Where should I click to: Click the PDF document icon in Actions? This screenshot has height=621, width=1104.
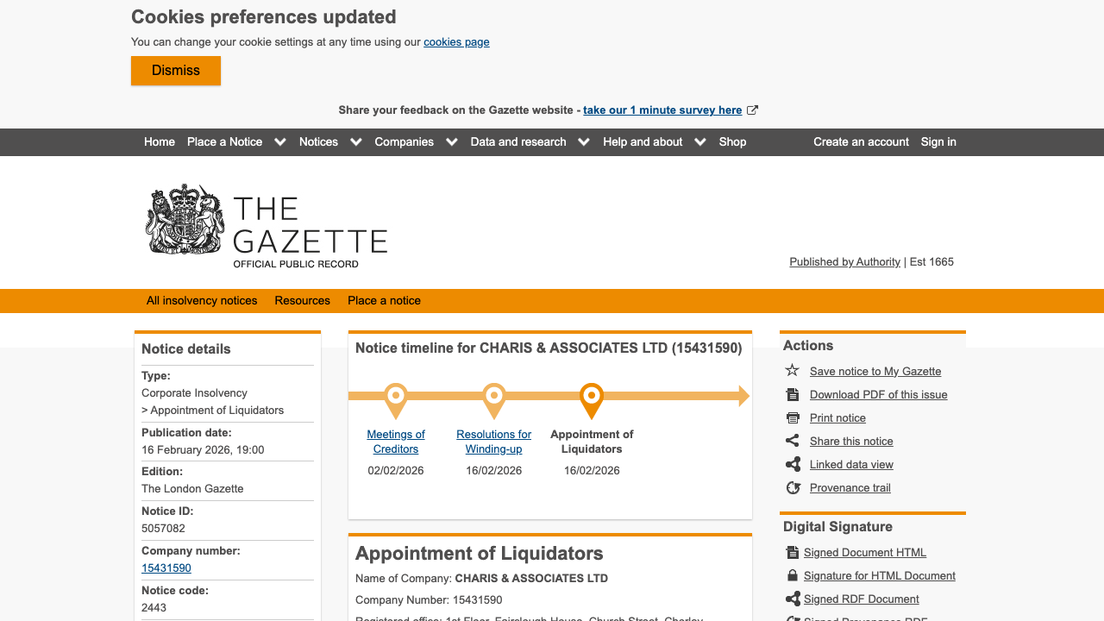793,394
